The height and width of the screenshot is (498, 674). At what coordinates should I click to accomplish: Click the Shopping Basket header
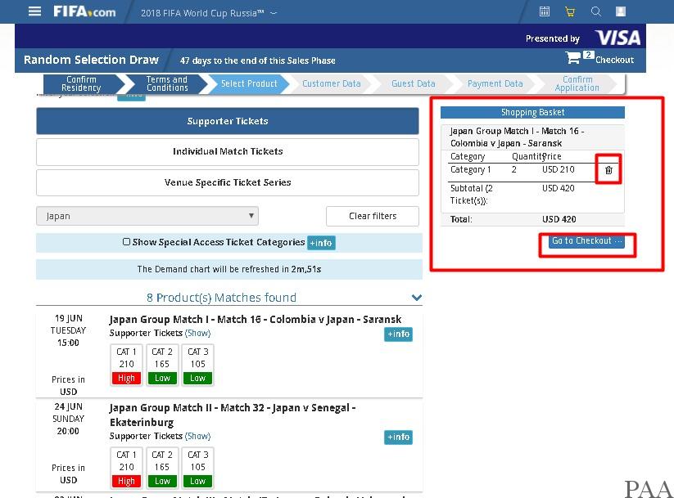point(532,113)
